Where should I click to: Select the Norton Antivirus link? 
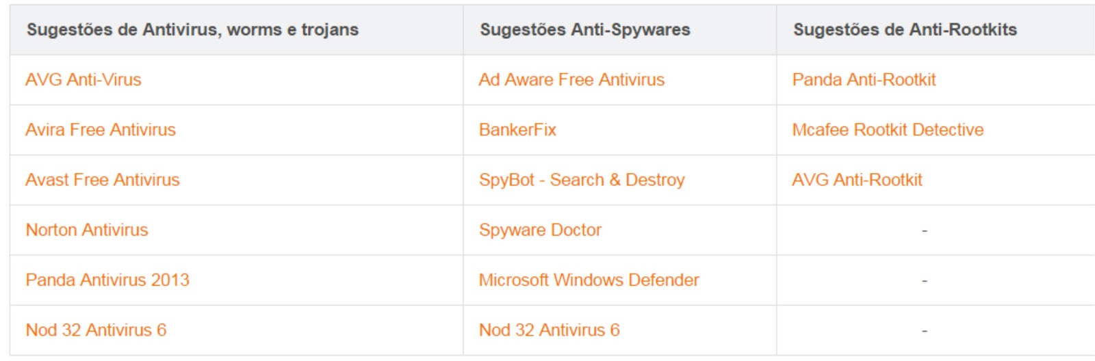[x=87, y=230]
